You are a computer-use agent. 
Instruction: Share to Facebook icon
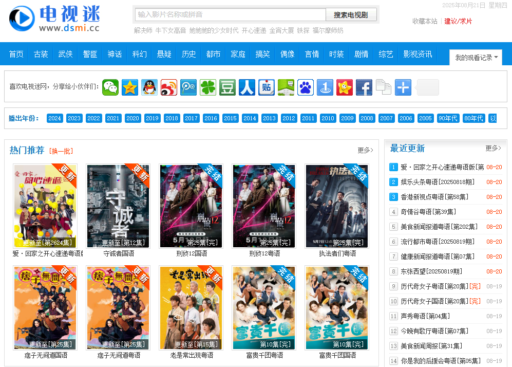click(x=364, y=87)
